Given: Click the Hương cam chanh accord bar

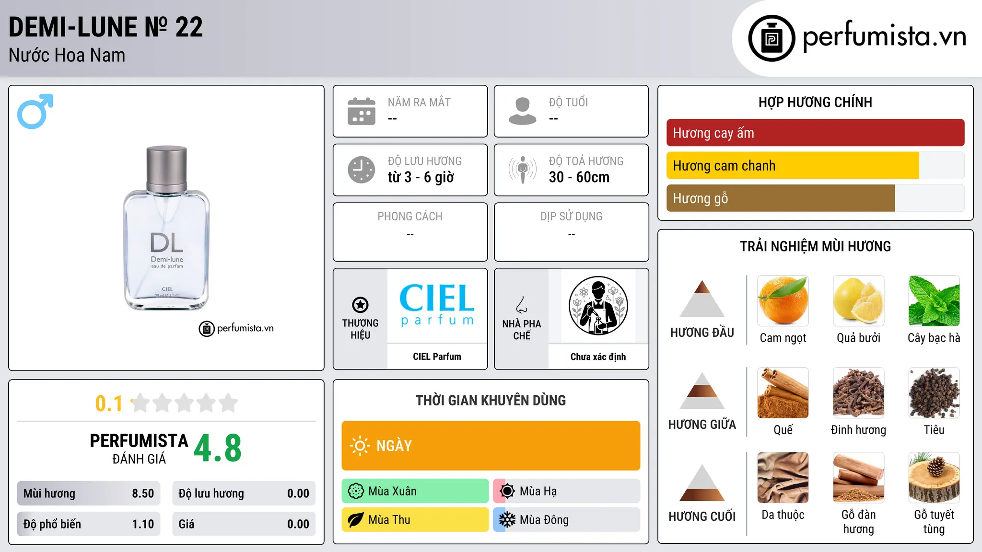Looking at the screenshot, I should click(x=815, y=165).
